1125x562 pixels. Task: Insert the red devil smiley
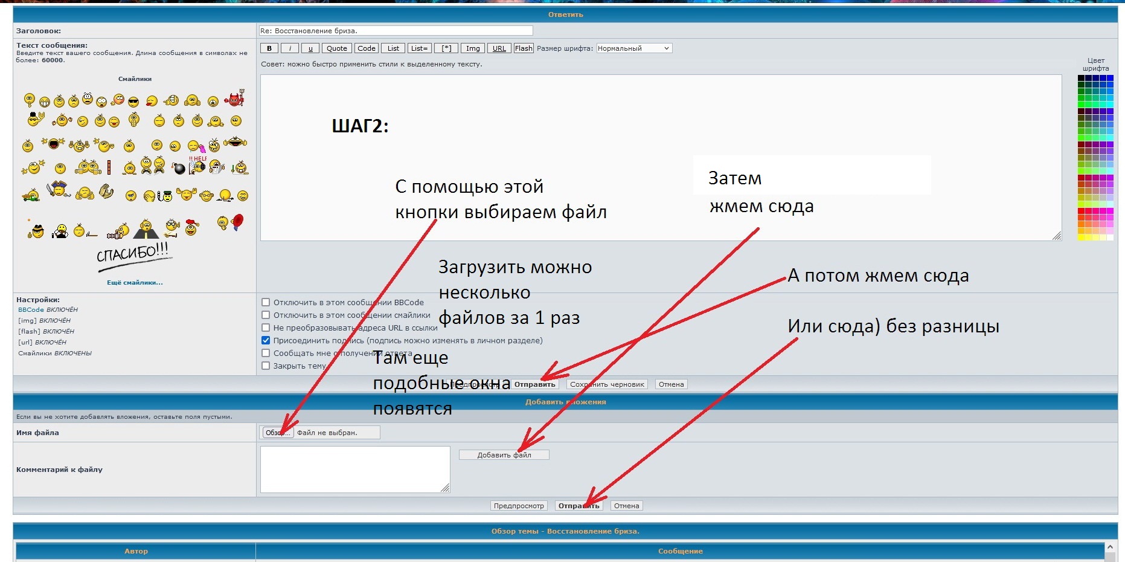pos(235,99)
